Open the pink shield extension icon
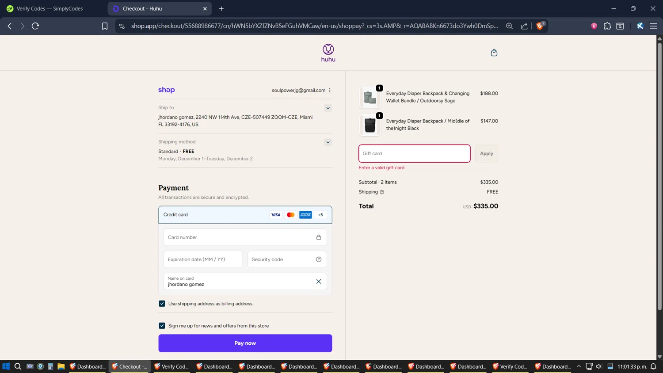 click(x=594, y=26)
